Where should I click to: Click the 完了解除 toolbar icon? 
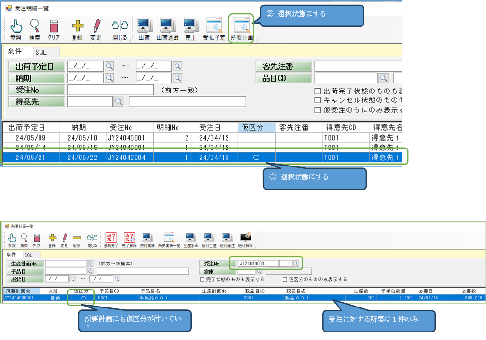129,240
